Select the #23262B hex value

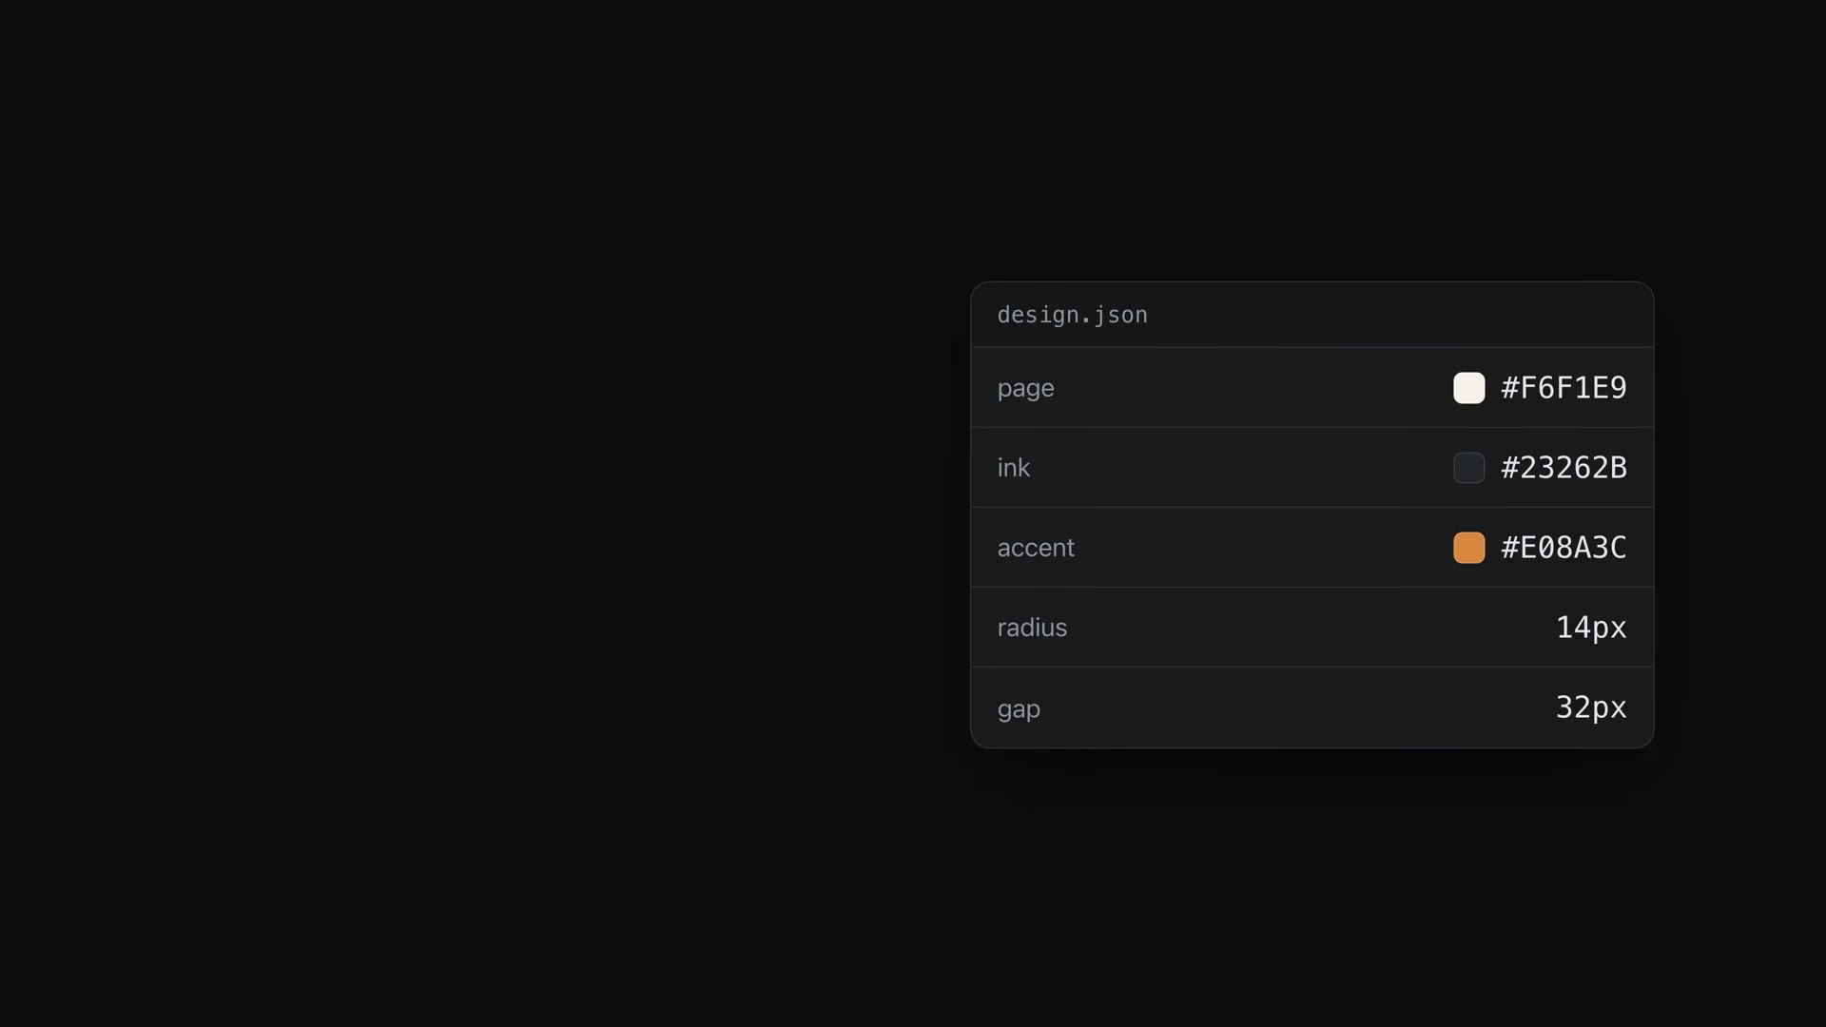(1564, 468)
